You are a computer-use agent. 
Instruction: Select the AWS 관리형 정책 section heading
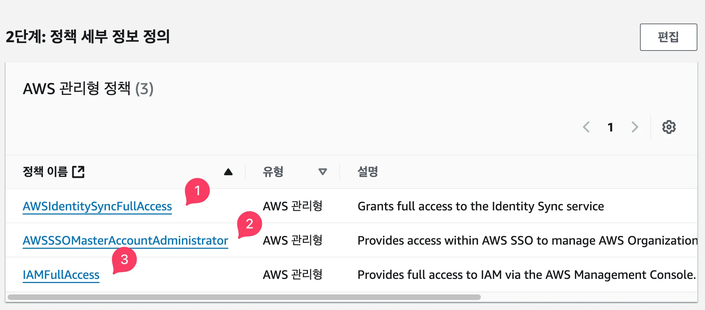click(x=88, y=89)
